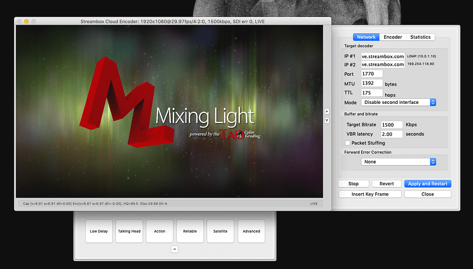This screenshot has height=269, width=473.
Task: Toggle bottom drawer with down-arrow button
Action: coord(327,120)
